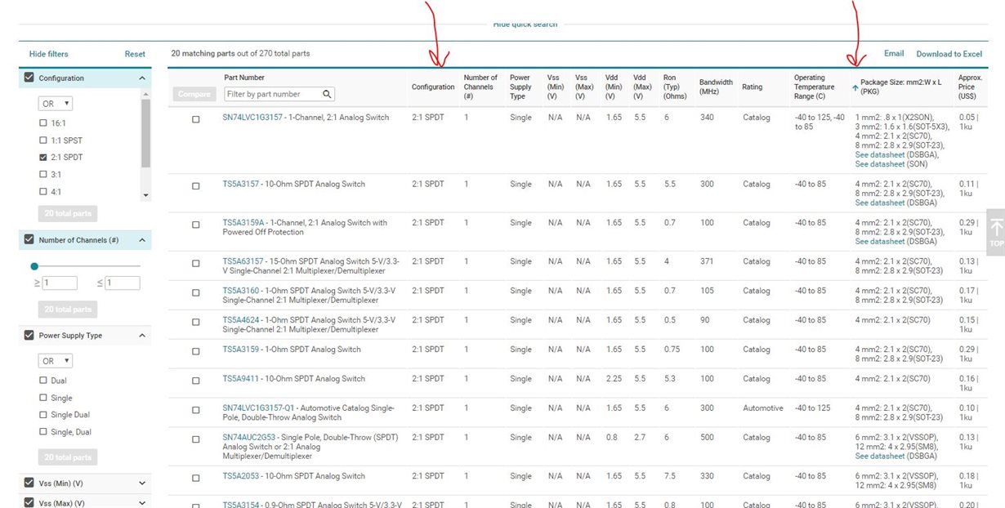Sort by Ron (Typ) column header
This screenshot has width=1005, height=508.
coord(675,87)
